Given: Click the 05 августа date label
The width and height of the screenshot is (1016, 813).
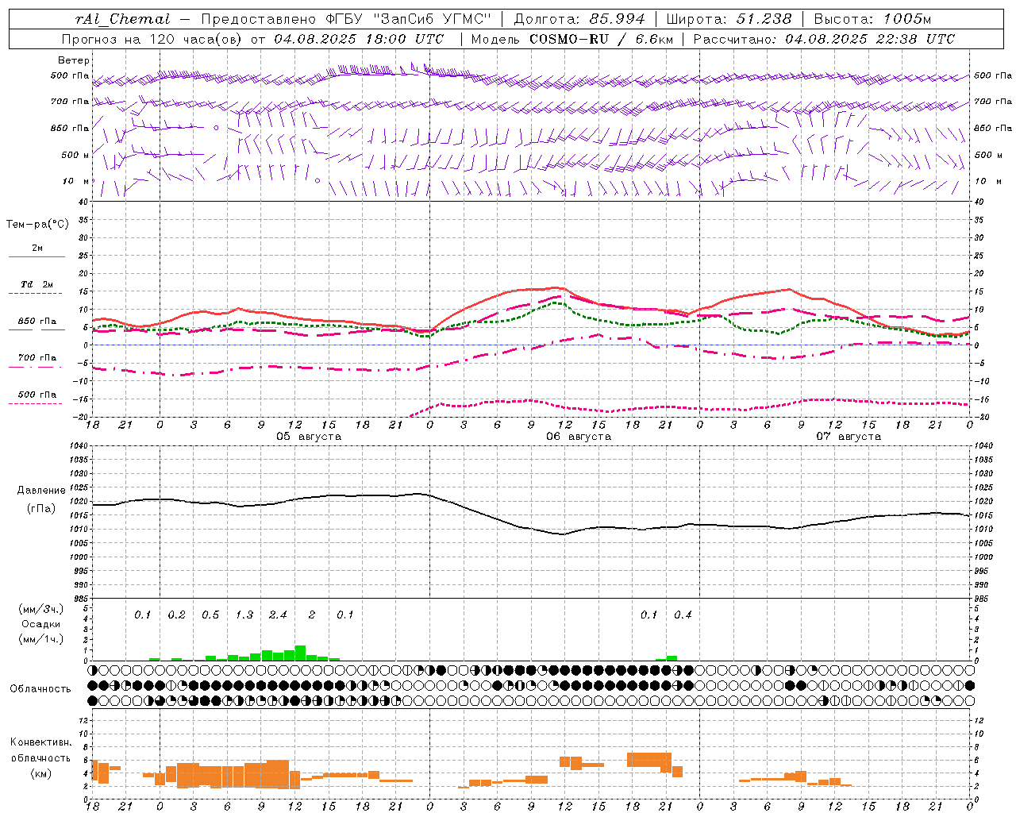Looking at the screenshot, I should coord(309,437).
